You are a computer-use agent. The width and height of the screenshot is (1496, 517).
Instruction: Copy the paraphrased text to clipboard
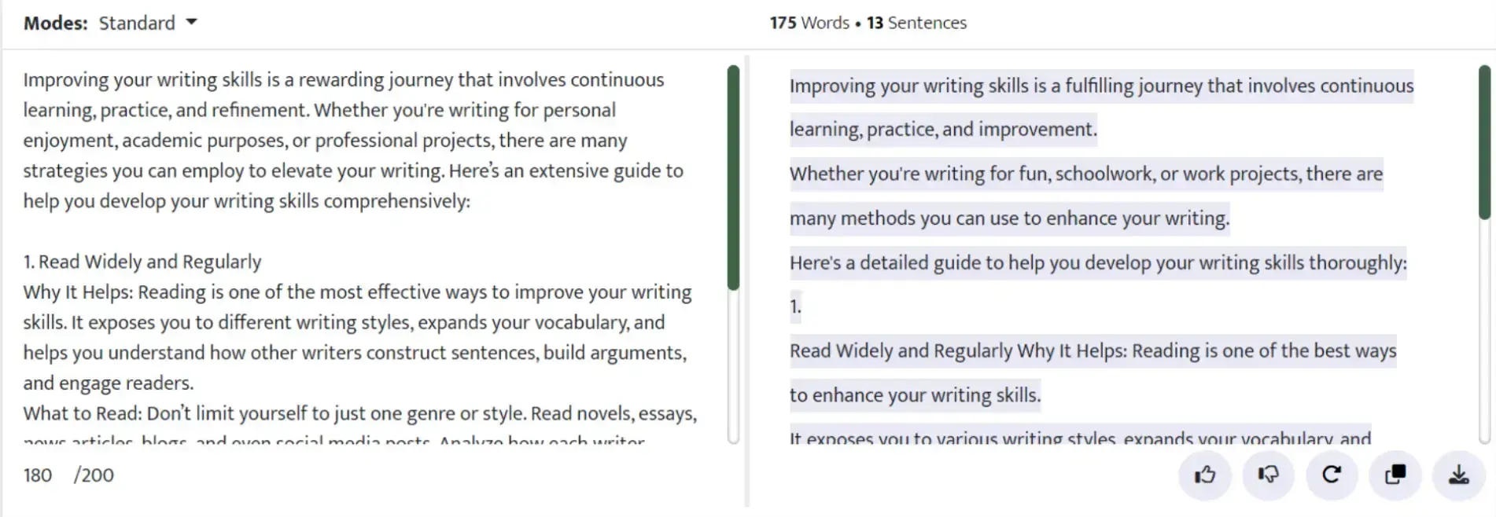pyautogui.click(x=1395, y=475)
